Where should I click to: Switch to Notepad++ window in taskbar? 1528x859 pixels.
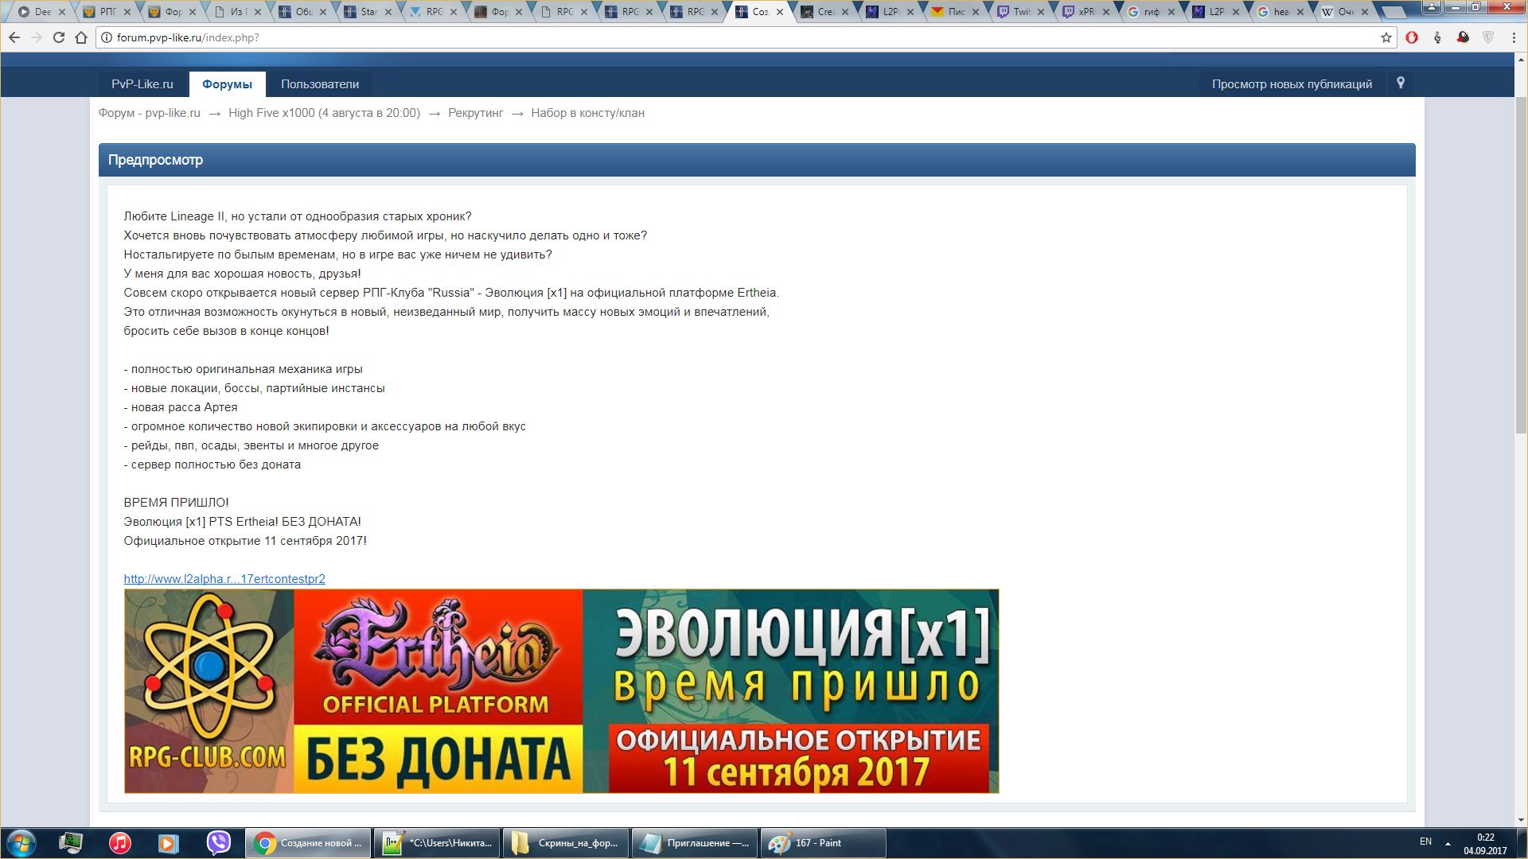pos(437,843)
